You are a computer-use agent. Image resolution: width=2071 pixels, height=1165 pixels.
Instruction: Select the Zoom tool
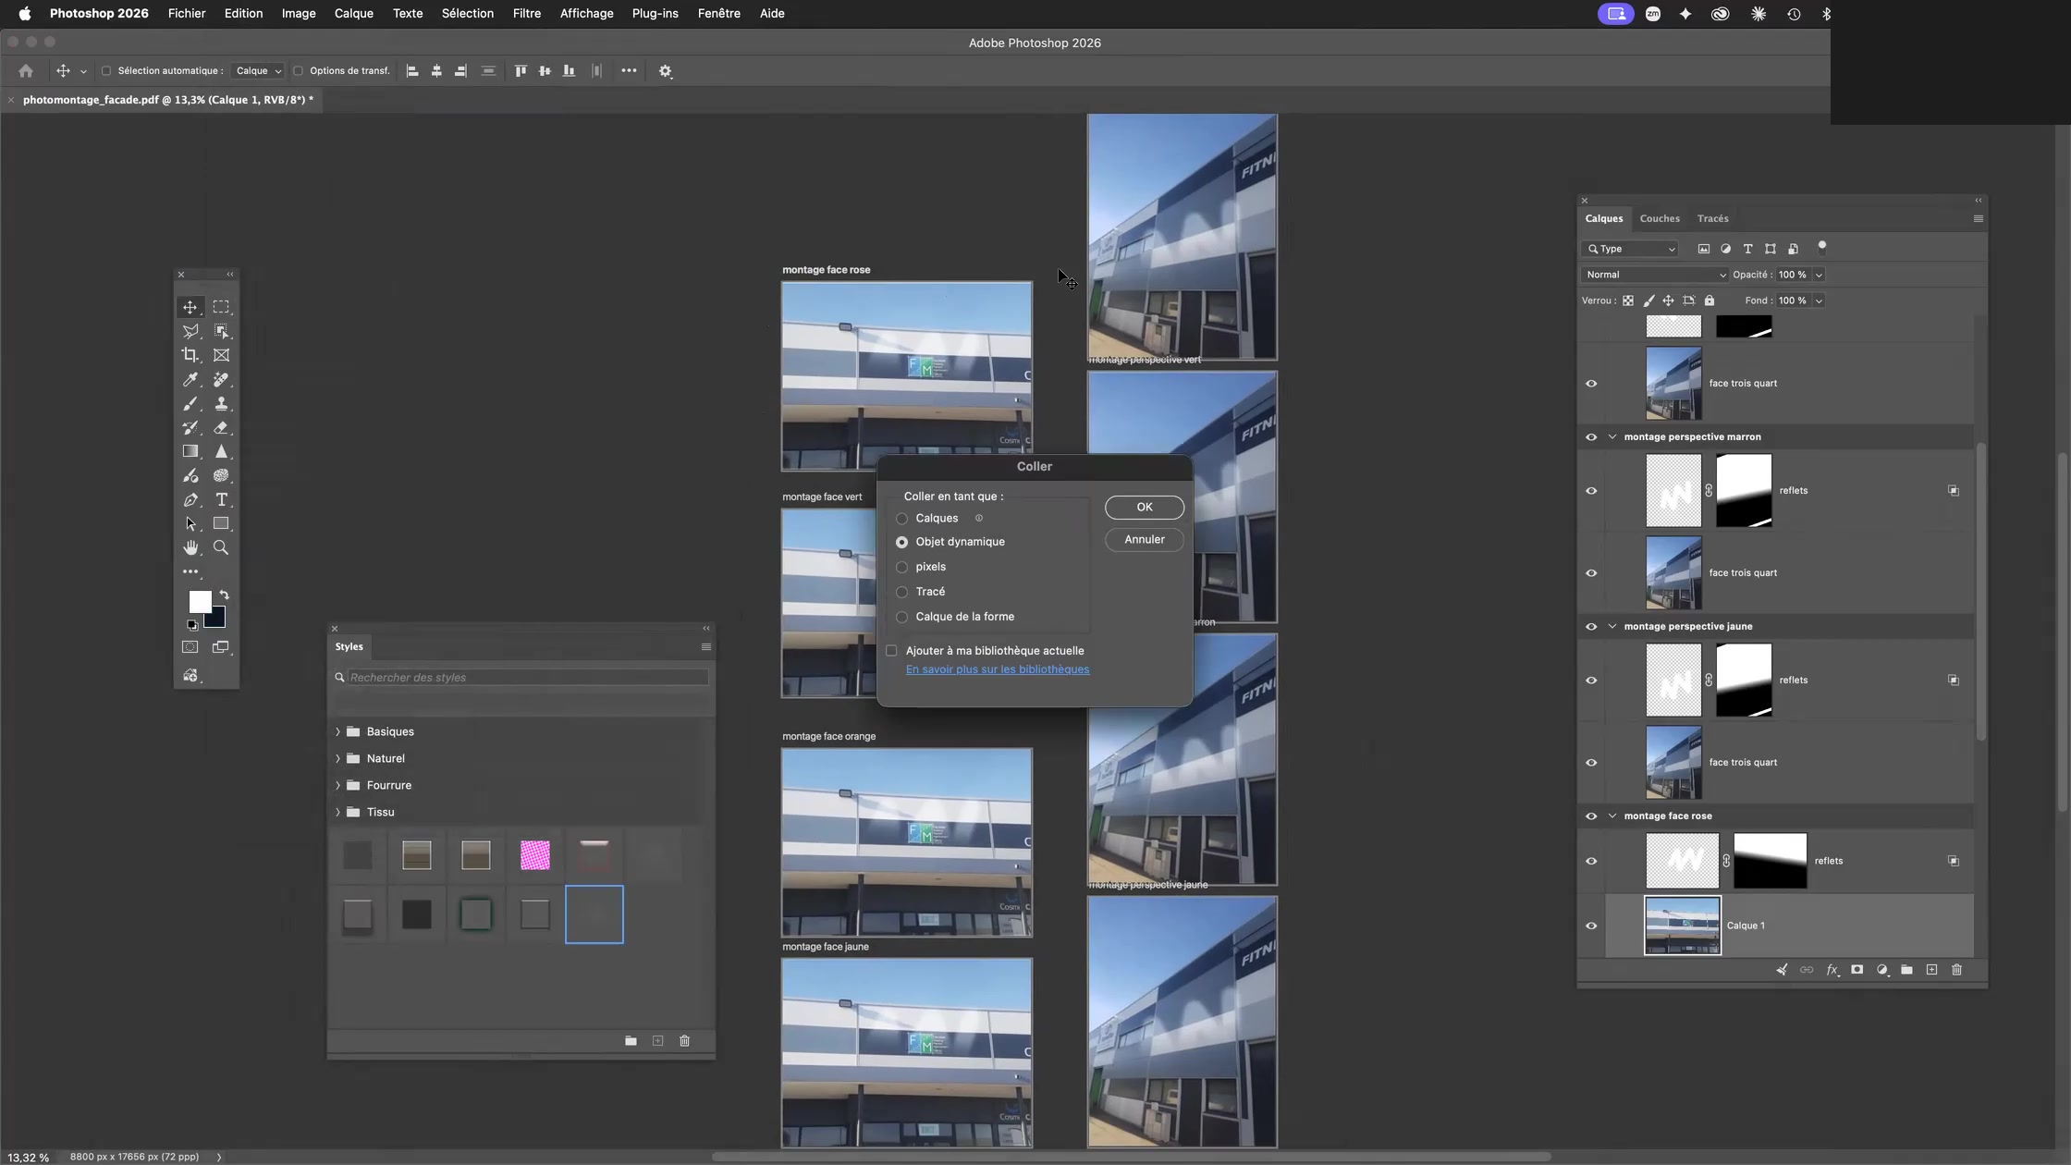(x=221, y=547)
